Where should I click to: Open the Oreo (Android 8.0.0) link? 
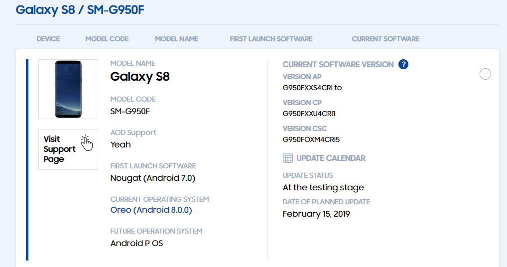[151, 210]
